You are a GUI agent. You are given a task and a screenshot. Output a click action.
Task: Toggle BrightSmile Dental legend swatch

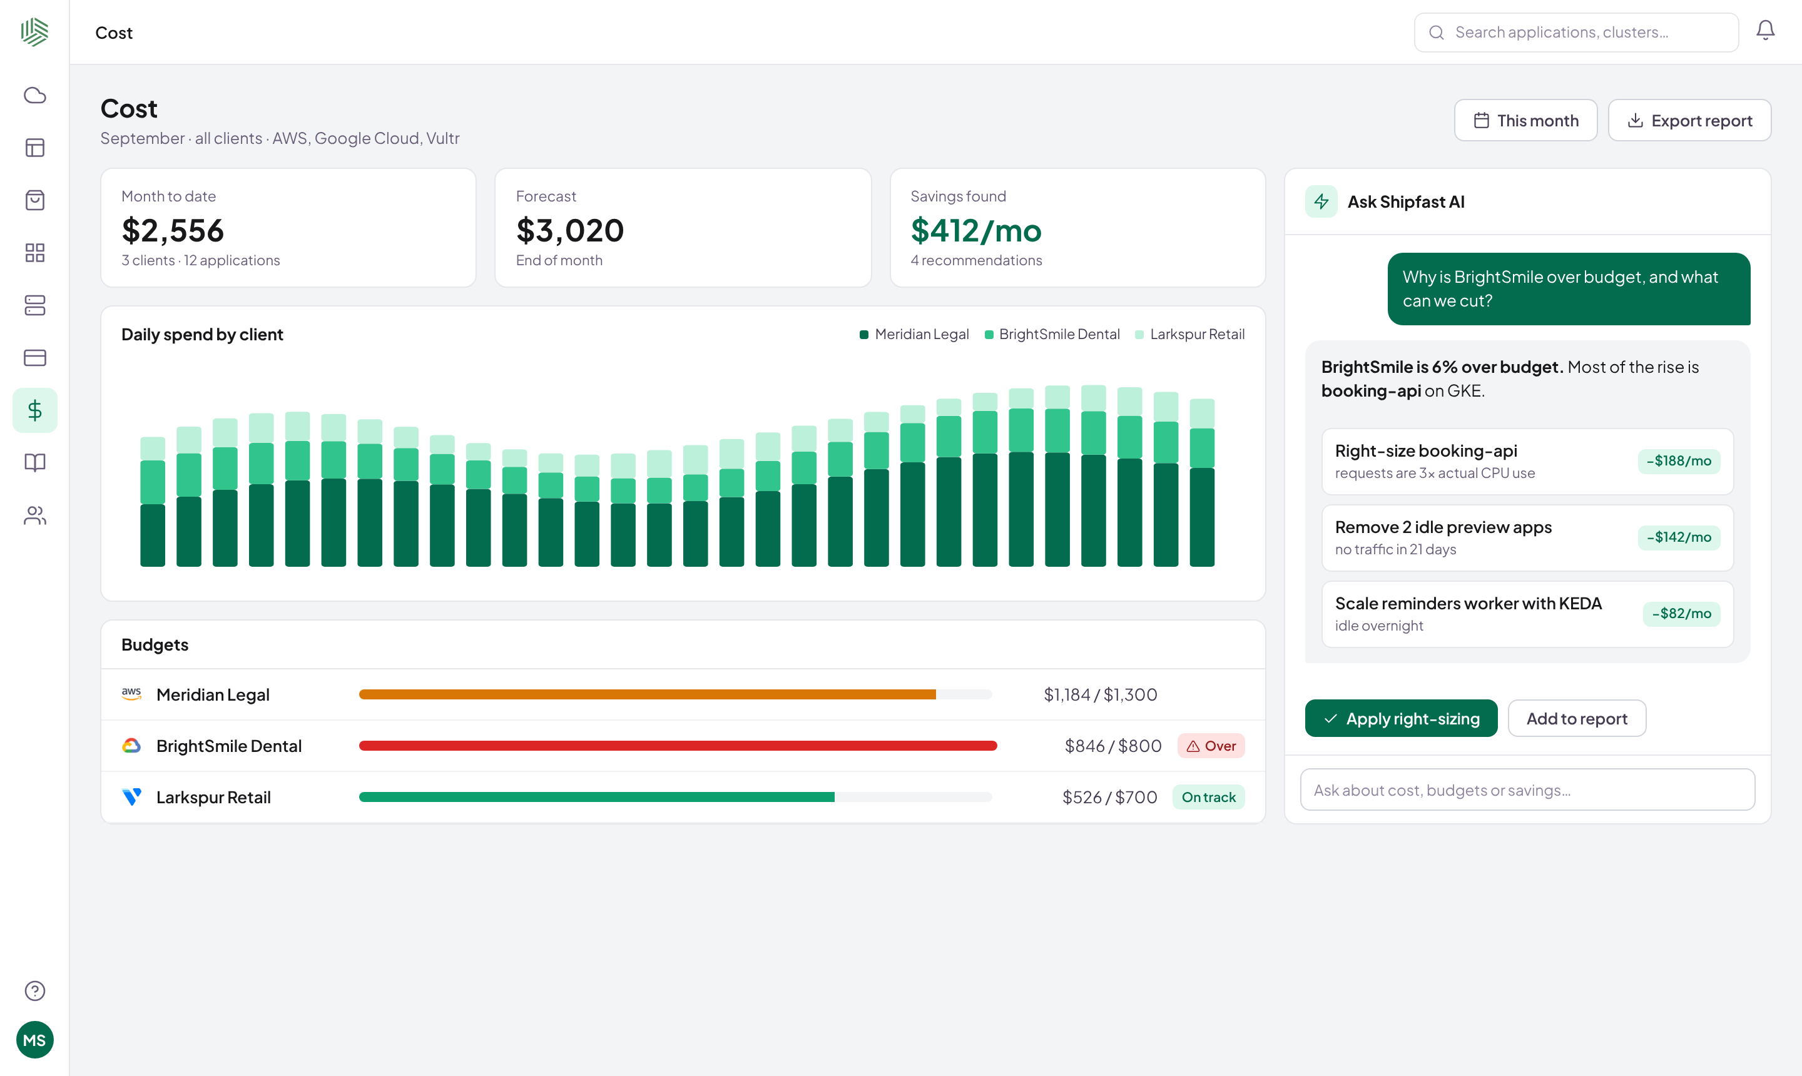pyautogui.click(x=989, y=334)
